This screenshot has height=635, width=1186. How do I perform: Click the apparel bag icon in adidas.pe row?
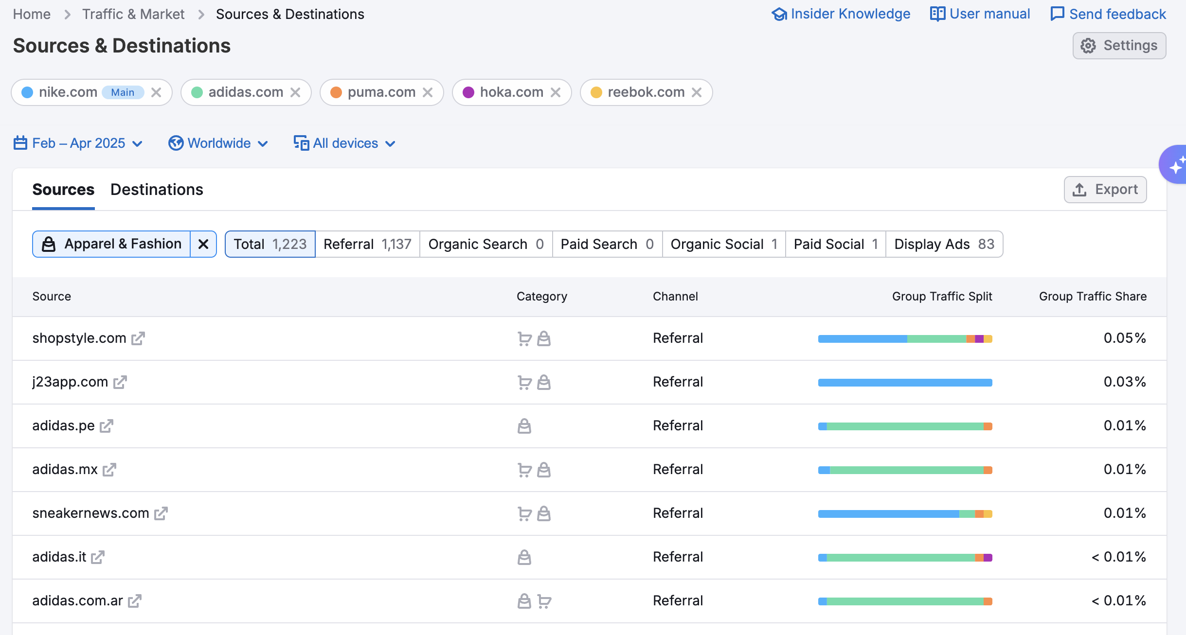pyautogui.click(x=524, y=426)
